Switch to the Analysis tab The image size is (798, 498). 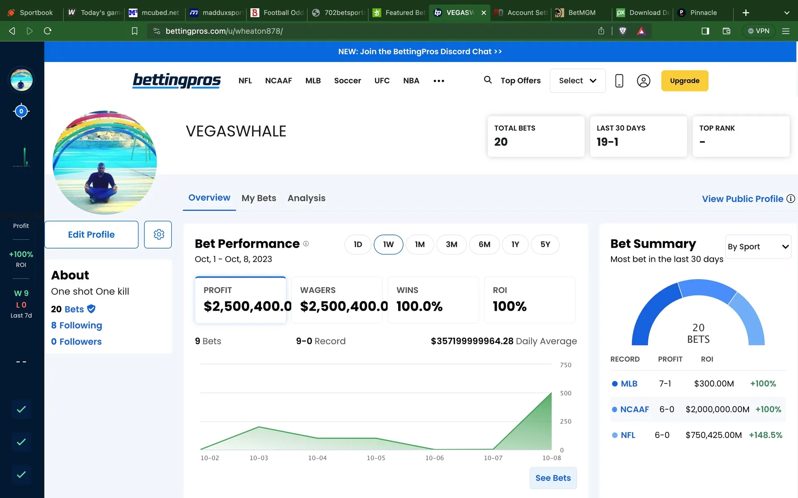pyautogui.click(x=306, y=198)
